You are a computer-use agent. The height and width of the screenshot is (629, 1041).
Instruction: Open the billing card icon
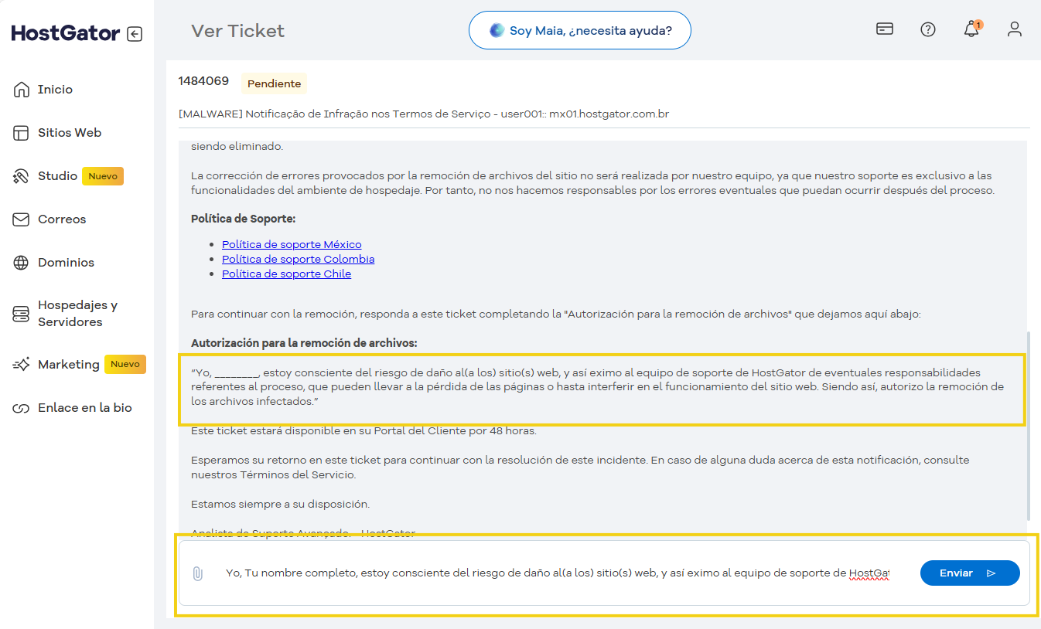(885, 29)
